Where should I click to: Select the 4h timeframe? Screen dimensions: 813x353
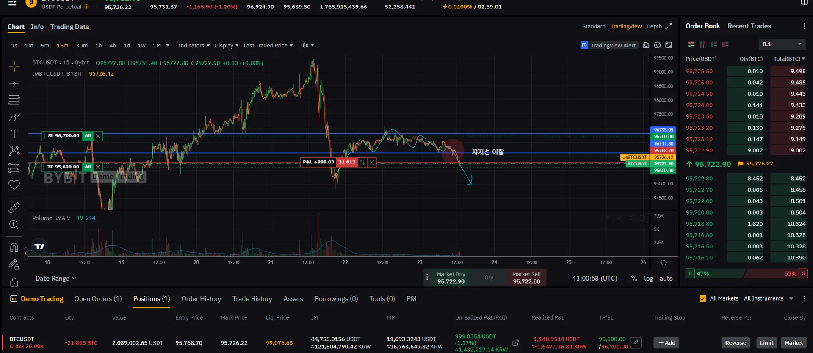(x=113, y=45)
